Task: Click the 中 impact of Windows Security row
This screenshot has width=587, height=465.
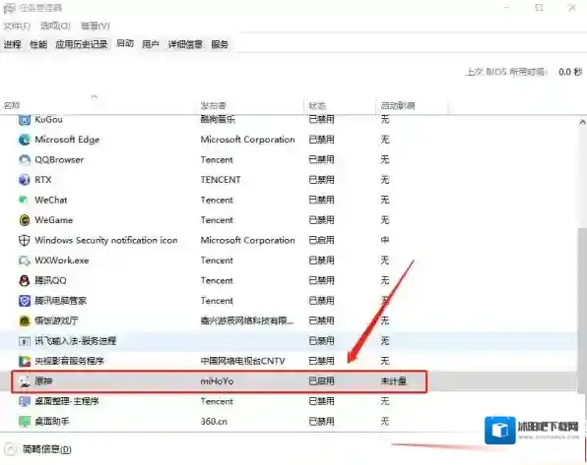Action: click(385, 240)
